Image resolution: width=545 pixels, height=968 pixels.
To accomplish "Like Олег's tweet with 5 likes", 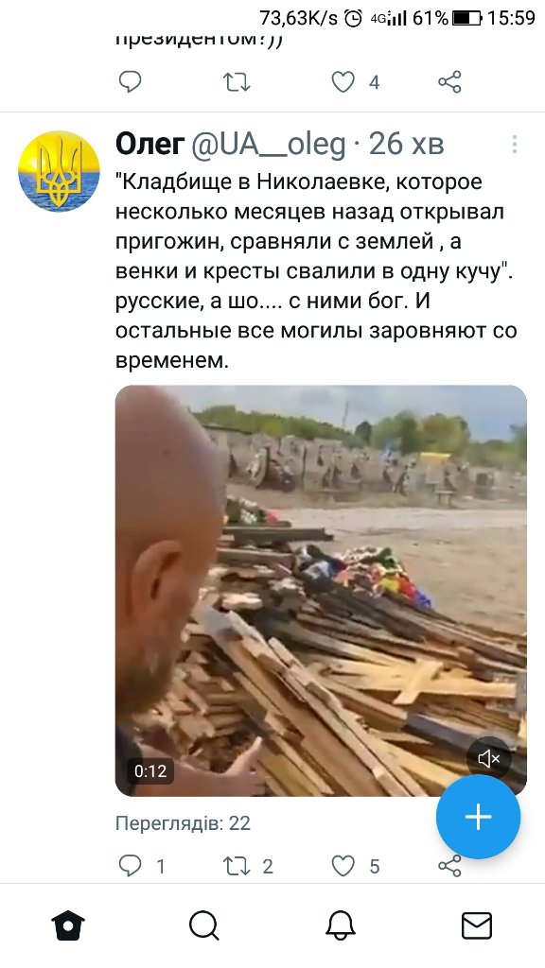I will (343, 866).
